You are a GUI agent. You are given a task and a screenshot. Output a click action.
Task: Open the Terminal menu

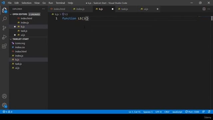(60, 3)
